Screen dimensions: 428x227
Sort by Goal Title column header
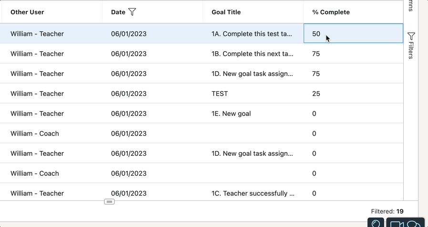[226, 12]
